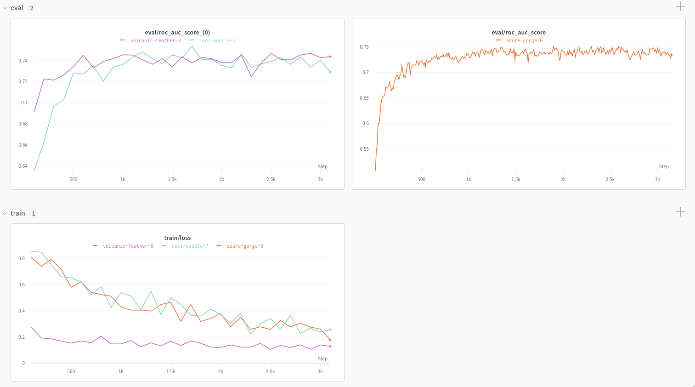Viewport: 695px width, 387px height.
Task: Click the teal end-point marker in eval/roc_auc_score_(0) chart
Action: coord(330,72)
